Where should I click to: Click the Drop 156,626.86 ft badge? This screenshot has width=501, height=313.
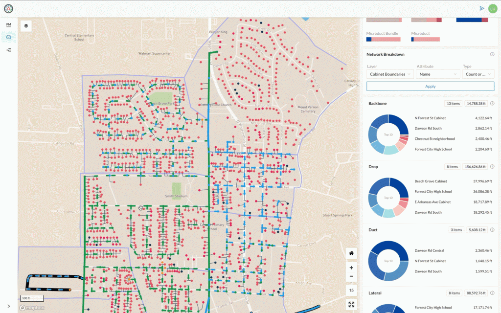pyautogui.click(x=475, y=167)
